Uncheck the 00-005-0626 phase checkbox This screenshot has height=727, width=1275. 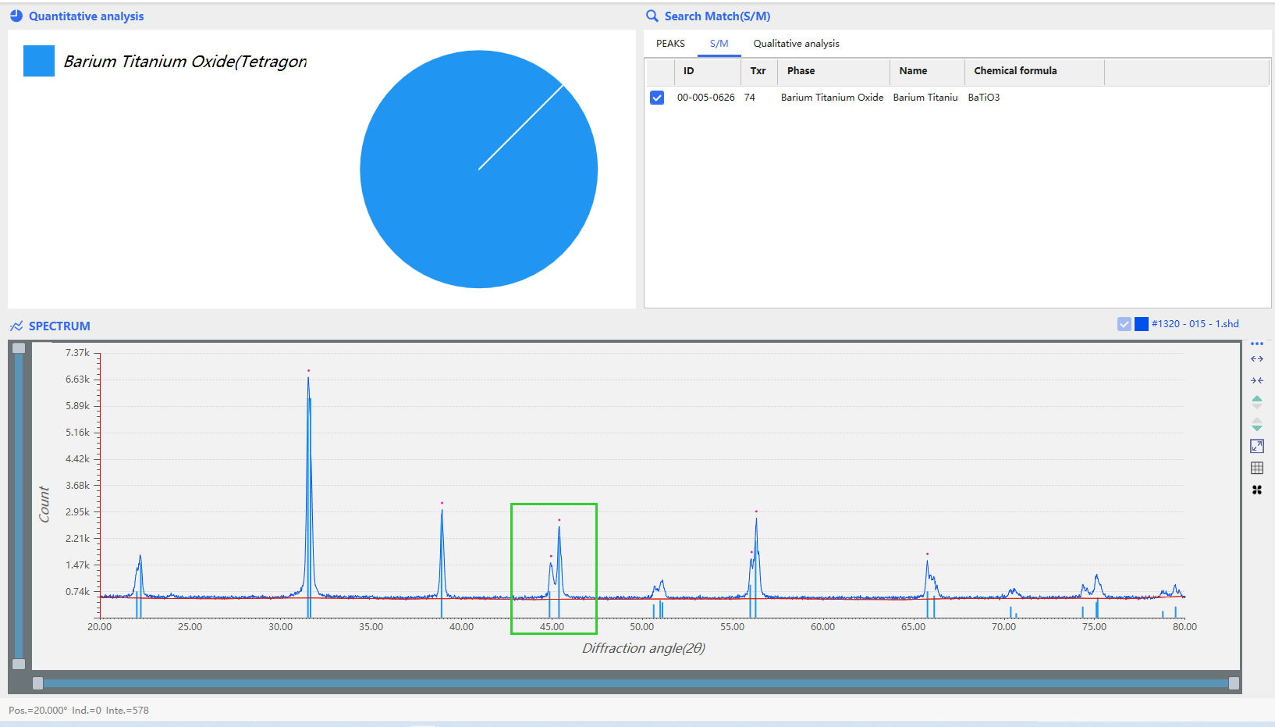pos(657,98)
